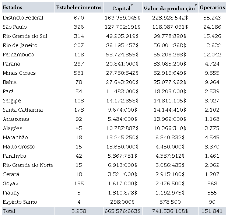Click the Total row label
Viewport: 228px width, 217px height.
pos(9,211)
